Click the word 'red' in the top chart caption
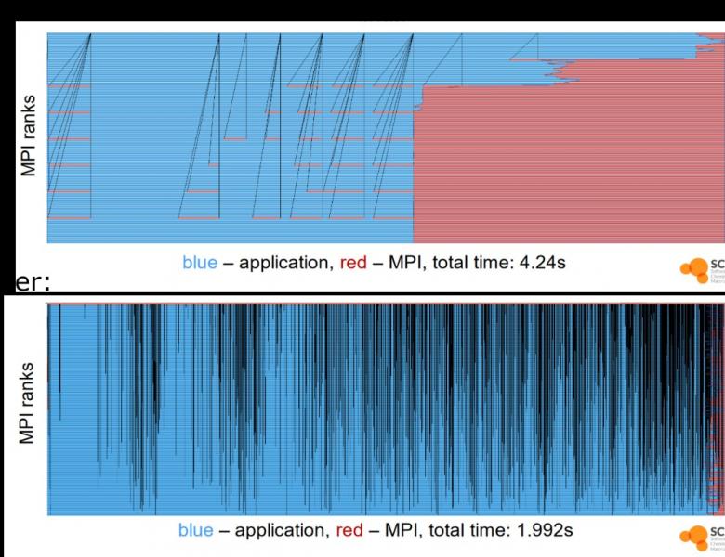This screenshot has width=725, height=557. pyautogui.click(x=354, y=263)
